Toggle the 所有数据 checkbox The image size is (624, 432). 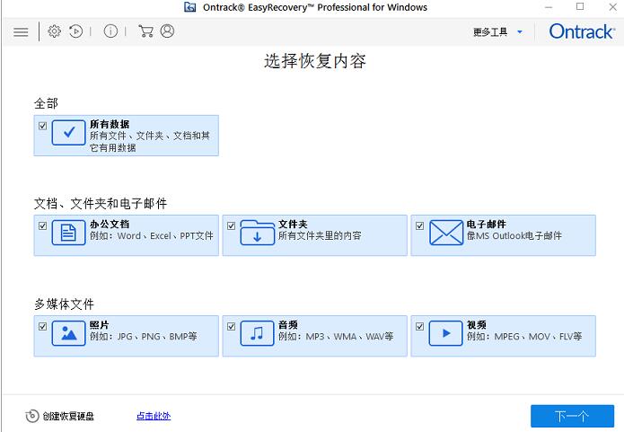point(42,126)
